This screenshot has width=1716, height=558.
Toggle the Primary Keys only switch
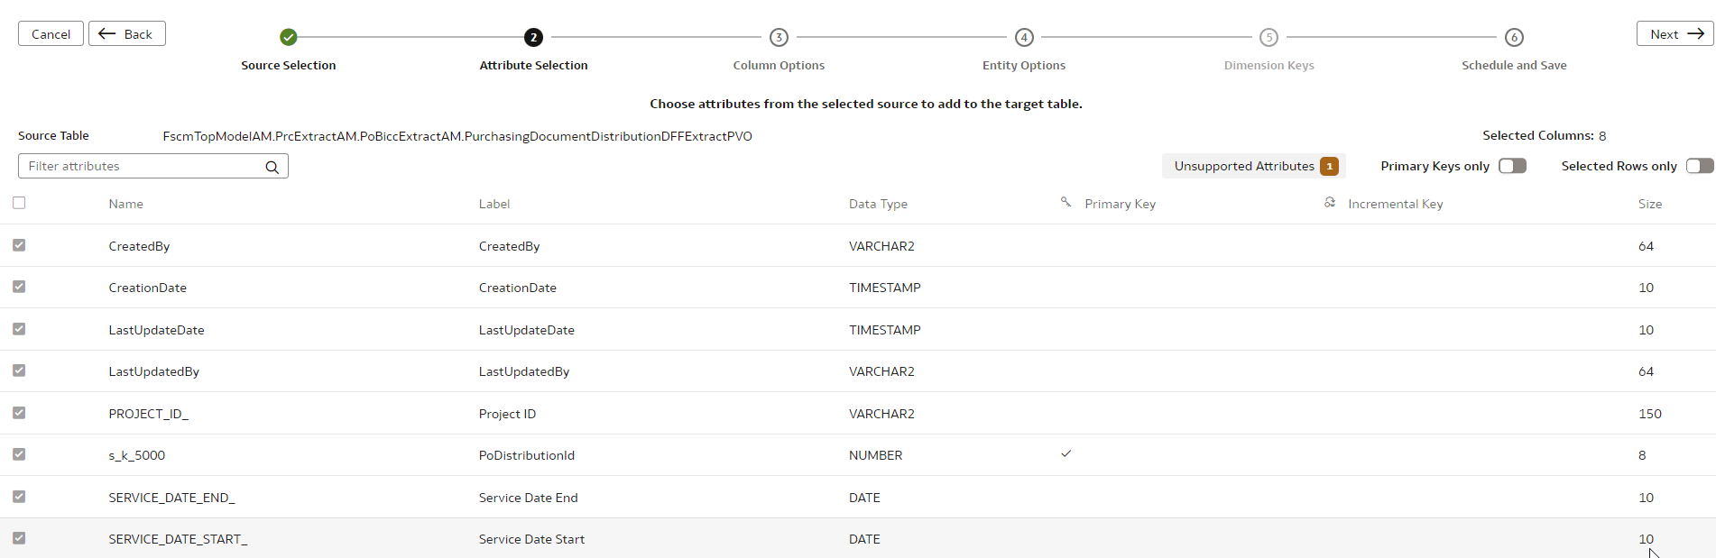click(1512, 166)
